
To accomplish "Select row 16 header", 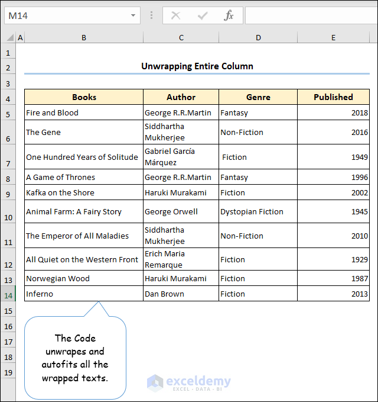I will [x=8, y=324].
